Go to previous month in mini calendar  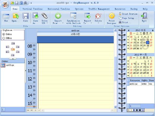click(129, 30)
